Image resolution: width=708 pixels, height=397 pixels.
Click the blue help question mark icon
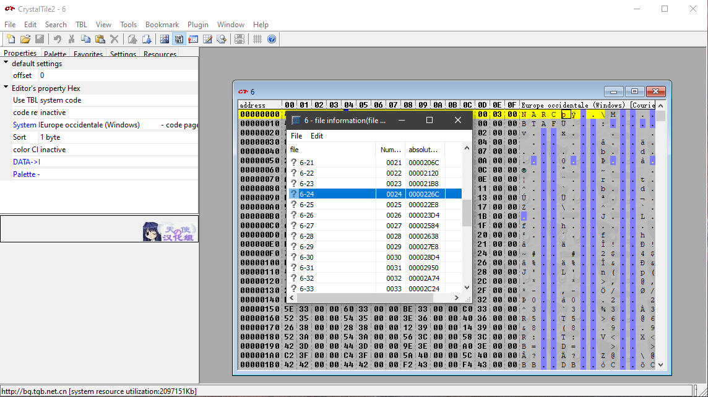pos(271,39)
